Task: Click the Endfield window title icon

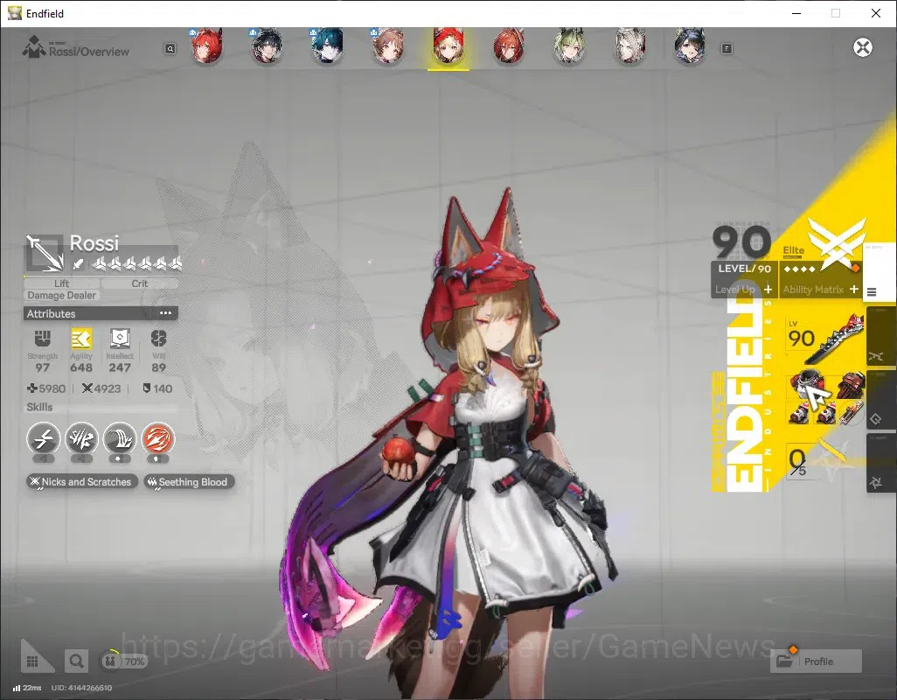Action: (x=14, y=13)
